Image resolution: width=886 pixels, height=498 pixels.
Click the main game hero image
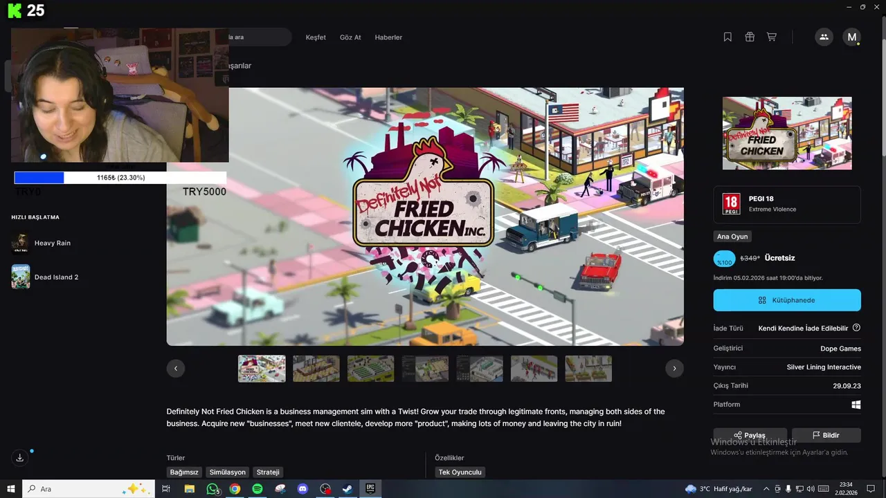coord(425,216)
